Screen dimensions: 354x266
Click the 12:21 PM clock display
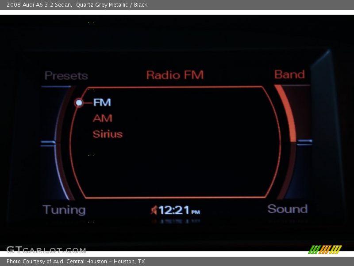[179, 210]
